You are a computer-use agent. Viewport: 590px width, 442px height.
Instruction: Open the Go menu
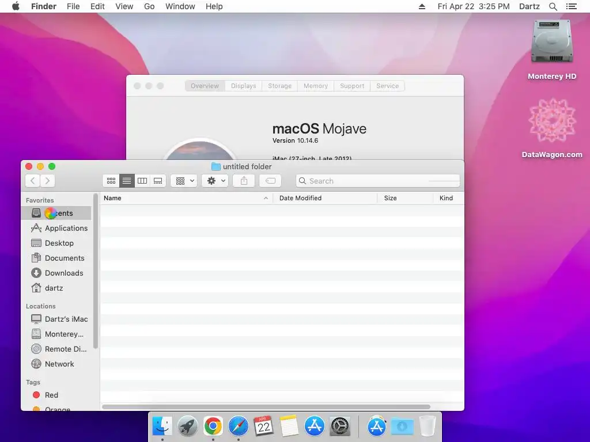[x=149, y=6]
